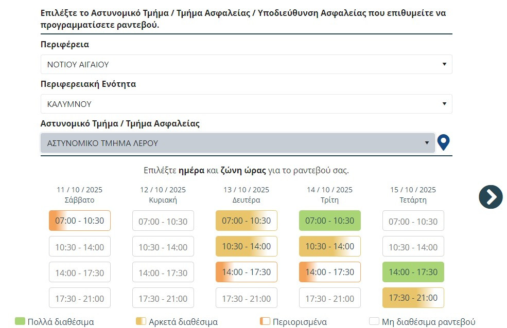This screenshot has width=507, height=328.
Task: Choose Monday 07:00 - 10:30 time slot
Action: point(247,221)
